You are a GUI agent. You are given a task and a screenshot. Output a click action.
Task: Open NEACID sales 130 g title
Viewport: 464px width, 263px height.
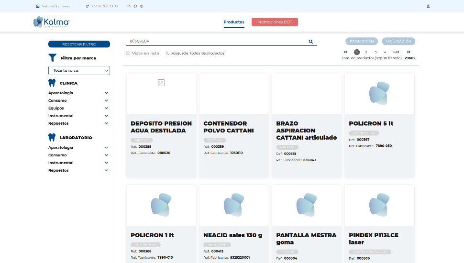coord(233,235)
